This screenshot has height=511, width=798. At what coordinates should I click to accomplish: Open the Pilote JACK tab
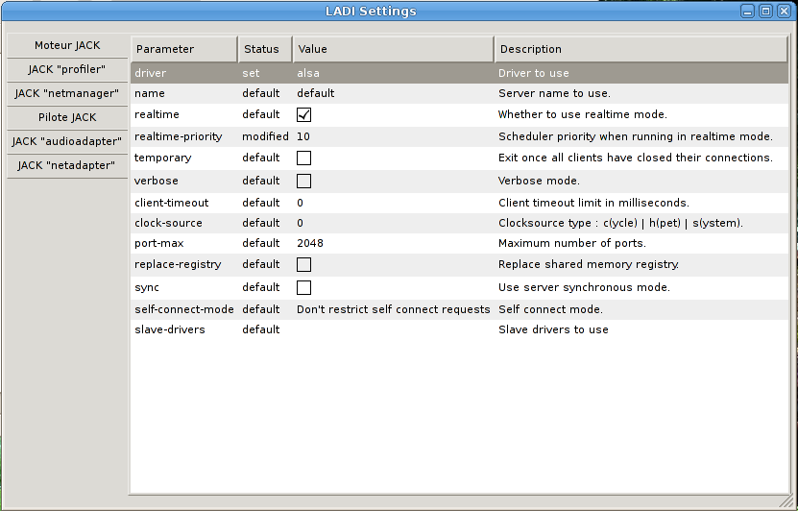coord(67,117)
